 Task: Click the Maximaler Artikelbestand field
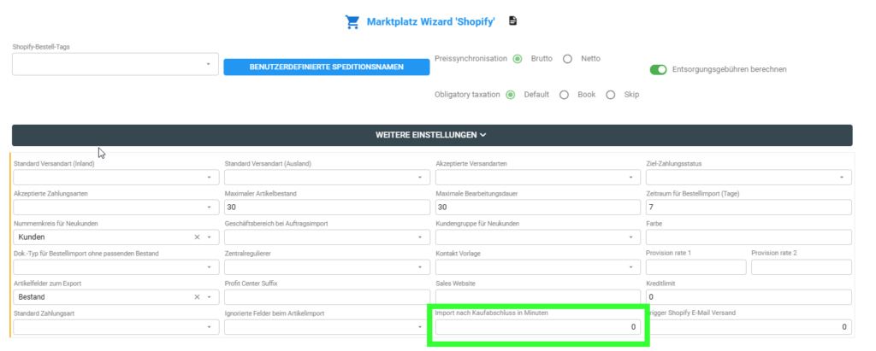[x=327, y=207]
